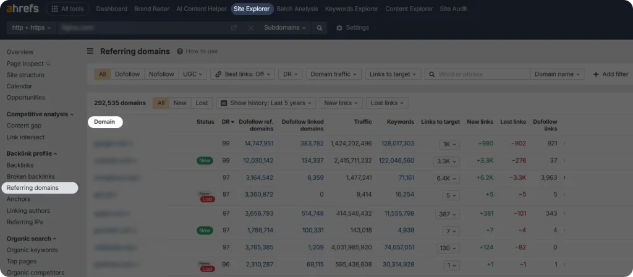
Task: Open Calendar in the sidebar
Action: (19, 86)
